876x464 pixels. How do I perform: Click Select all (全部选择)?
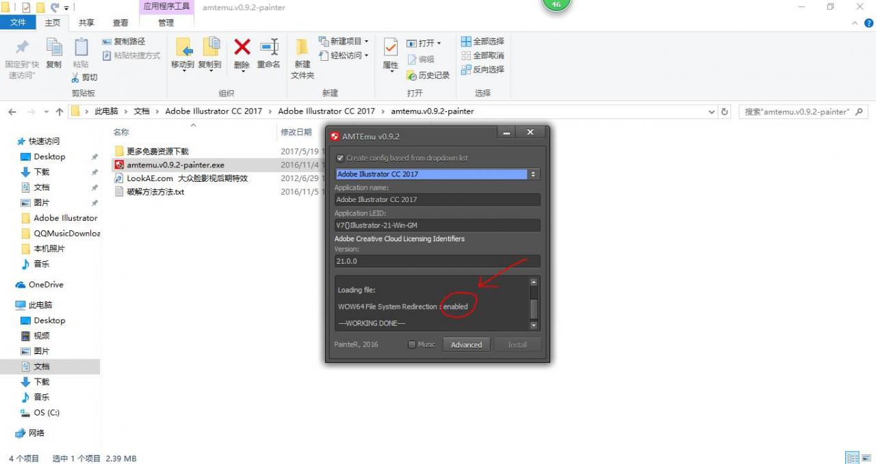(482, 42)
